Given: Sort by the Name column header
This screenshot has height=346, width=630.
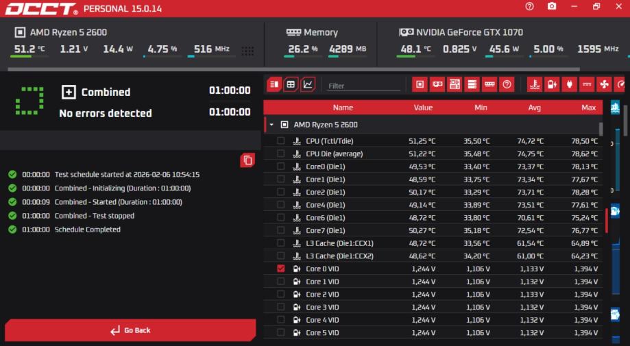Looking at the screenshot, I should 343,108.
